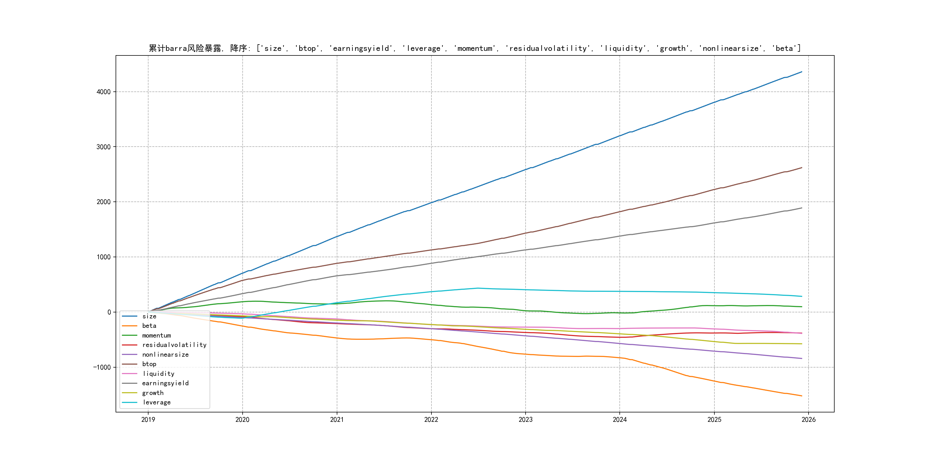Click the 2022 x-axis tick label
Image resolution: width=927 pixels, height=463 pixels.
click(431, 420)
